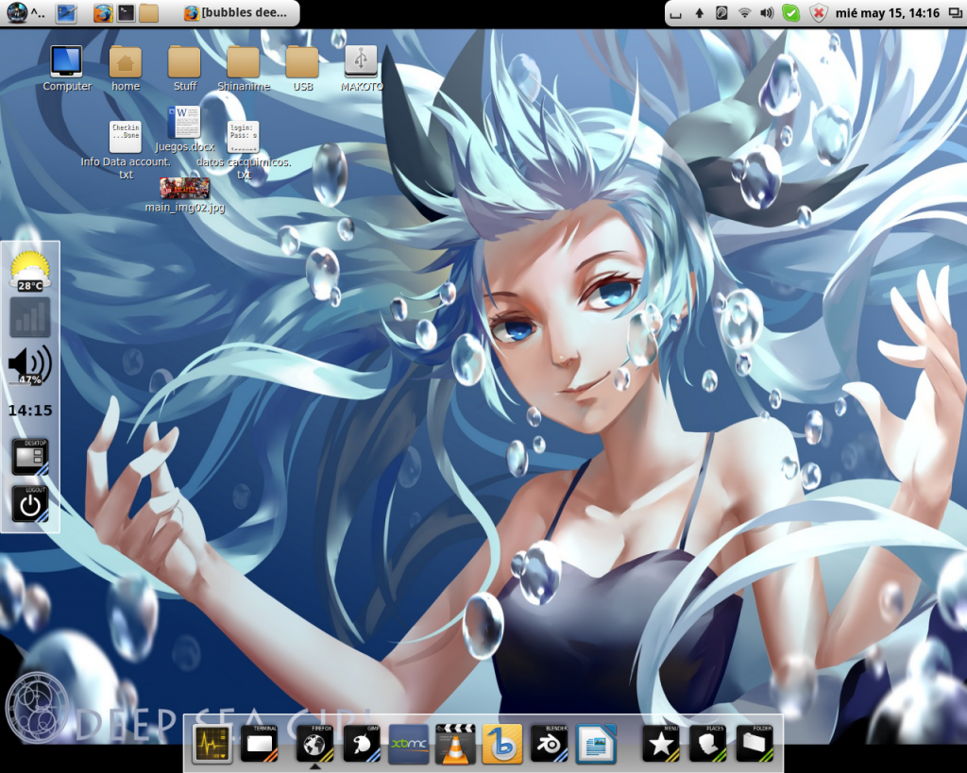Click the Logout power button
Screen dimensions: 967x773
pyautogui.click(x=29, y=504)
